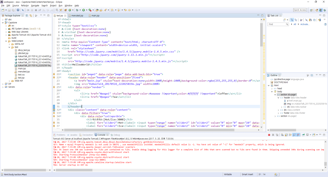Terminate the Tomcat server with the red stop icon
The height and width of the screenshot is (177, 328).
tap(269, 135)
